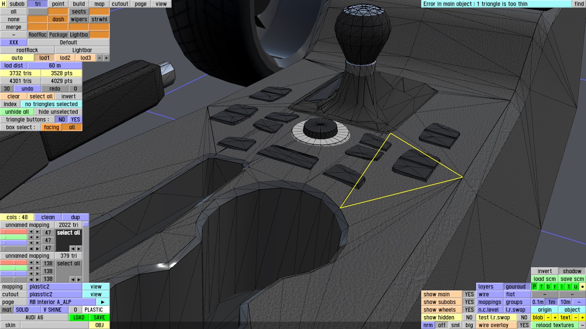Click the plus button beside blob
Viewport: 586px width, 329px height.
[x=555, y=317]
